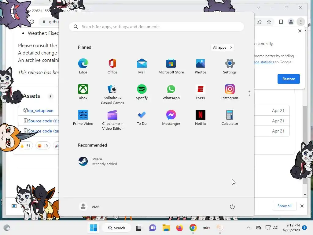The height and width of the screenshot is (235, 313).
Task: Click the Restore button in Chrome popup
Action: [289, 79]
